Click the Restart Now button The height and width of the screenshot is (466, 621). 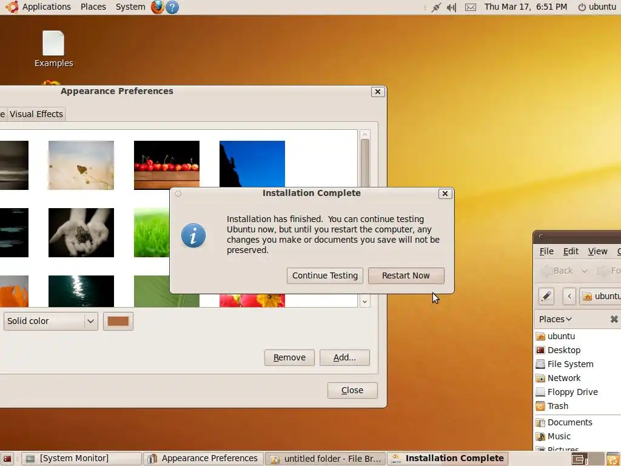(406, 275)
